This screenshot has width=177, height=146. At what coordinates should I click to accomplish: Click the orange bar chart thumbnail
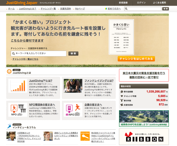[18, 86]
